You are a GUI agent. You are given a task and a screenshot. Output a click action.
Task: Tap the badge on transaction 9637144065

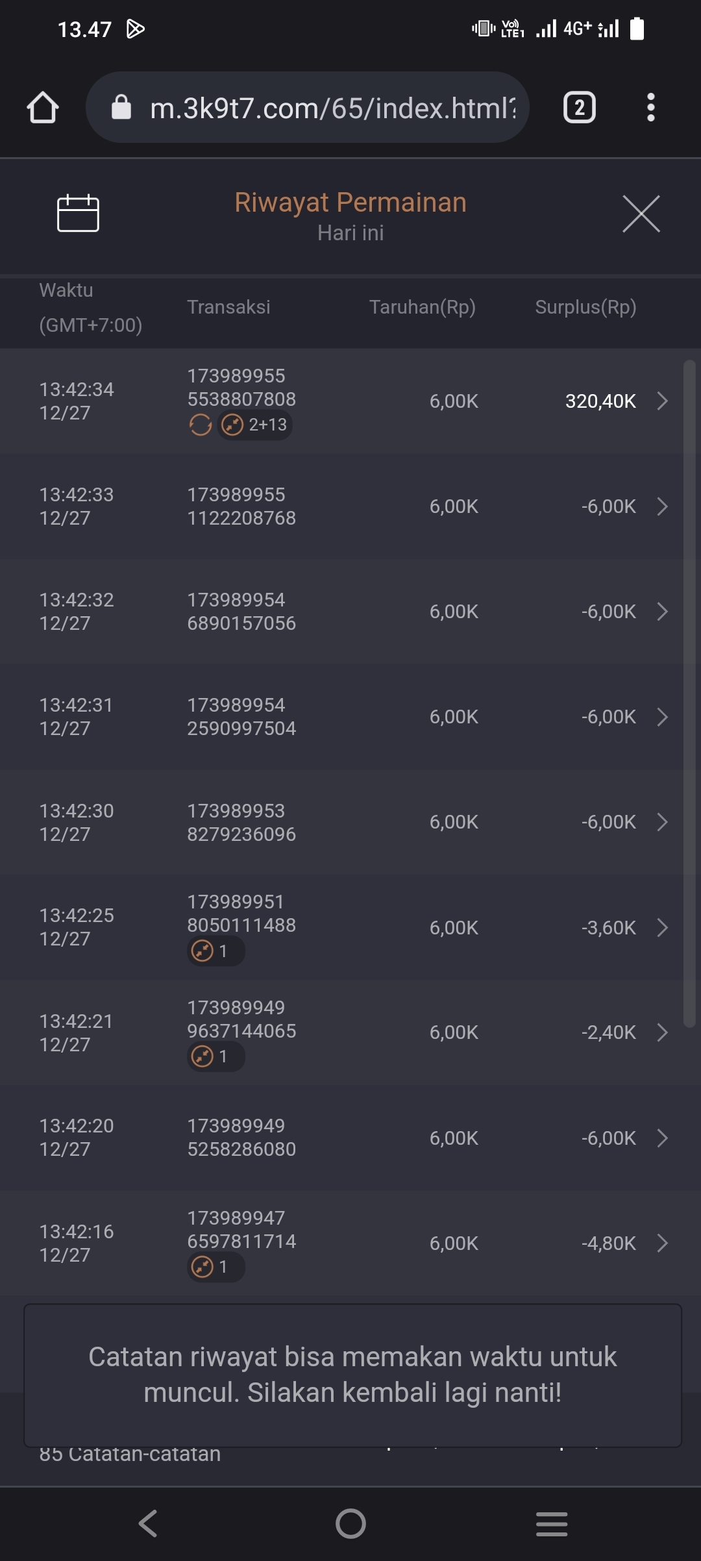tap(215, 1056)
